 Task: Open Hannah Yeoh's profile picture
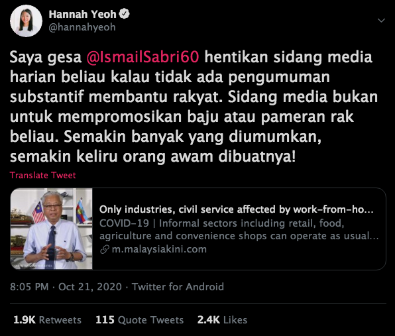point(26,21)
